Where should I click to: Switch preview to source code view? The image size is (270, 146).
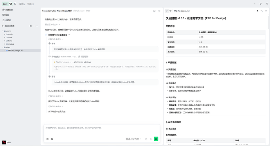167,11
